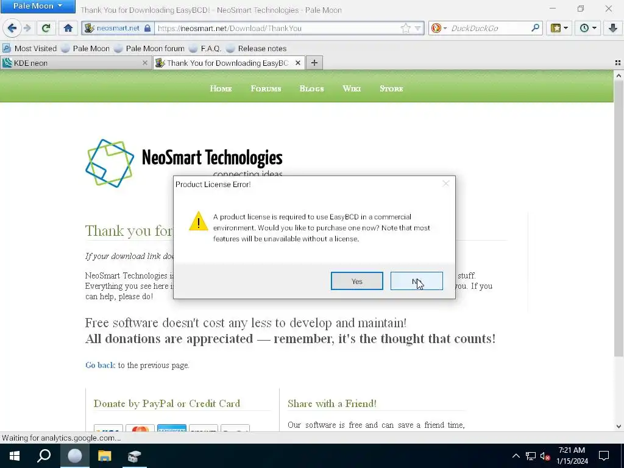The width and height of the screenshot is (624, 468).
Task: Open the Action Center notifications icon
Action: (604, 456)
